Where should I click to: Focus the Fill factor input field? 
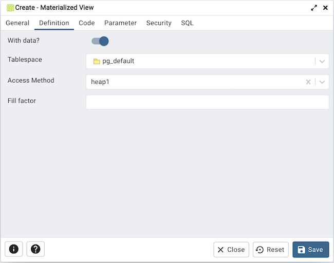207,102
